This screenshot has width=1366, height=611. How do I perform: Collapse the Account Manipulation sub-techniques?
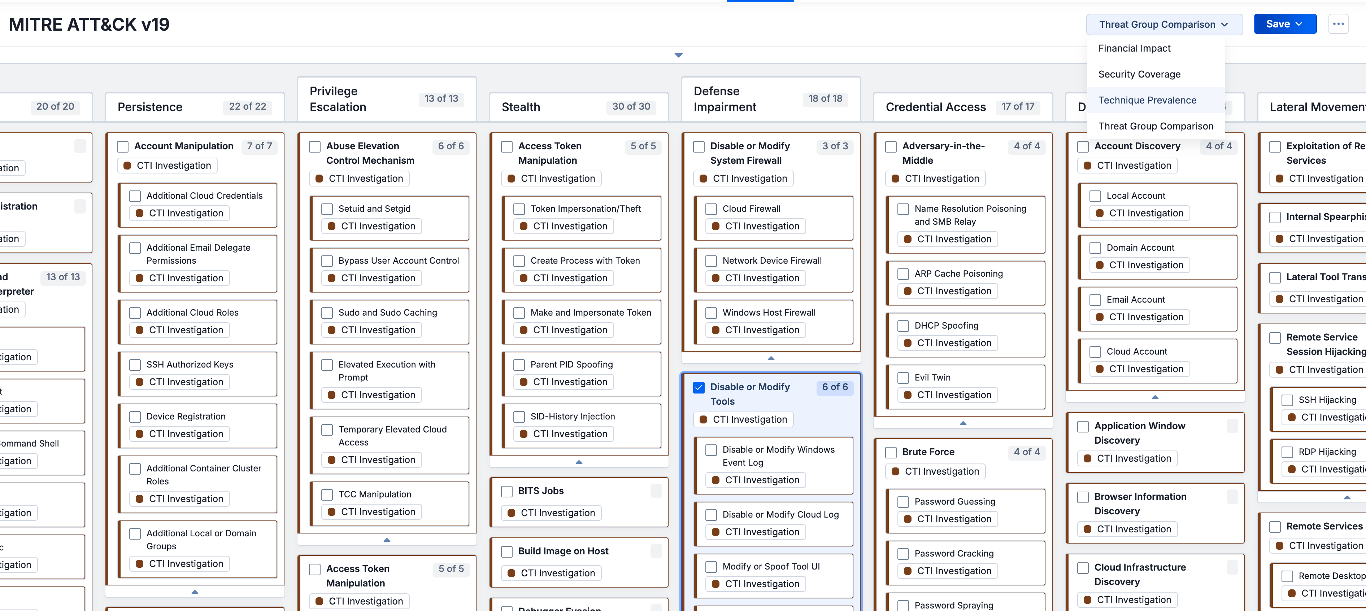(x=195, y=592)
